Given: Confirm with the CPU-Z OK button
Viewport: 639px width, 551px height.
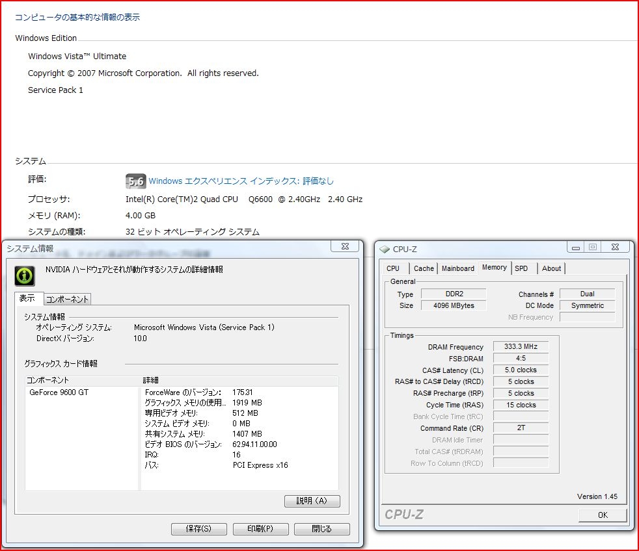Looking at the screenshot, I should pos(603,515).
